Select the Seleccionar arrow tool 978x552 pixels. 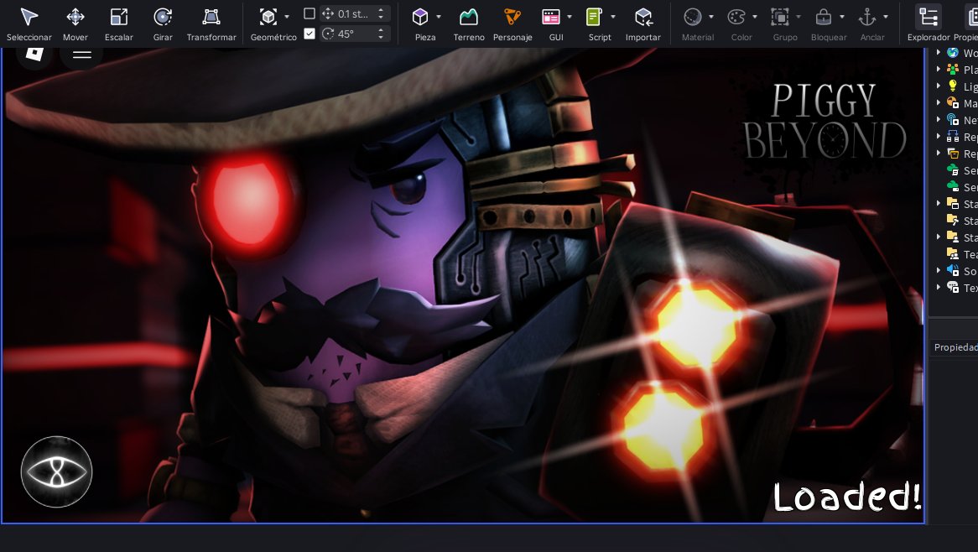click(29, 23)
